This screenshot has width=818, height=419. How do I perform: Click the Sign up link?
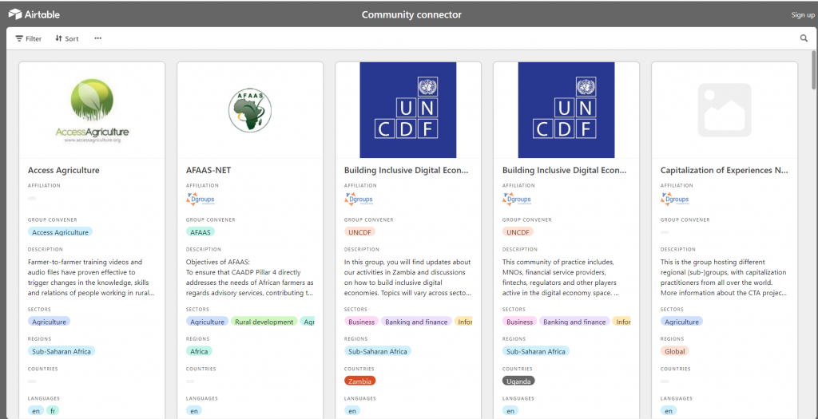tap(802, 14)
